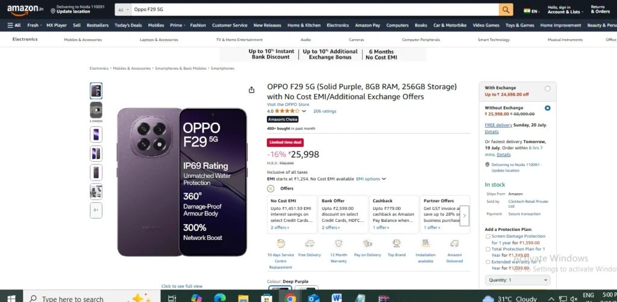The height and width of the screenshot is (302, 617).
Task: Open Laptops & Accessories tab
Action: pyautogui.click(x=159, y=40)
